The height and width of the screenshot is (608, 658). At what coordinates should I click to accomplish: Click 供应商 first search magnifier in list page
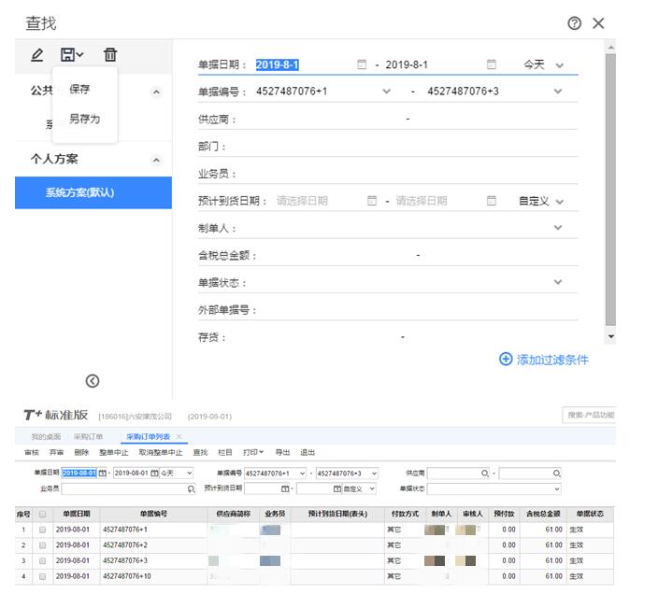click(485, 474)
